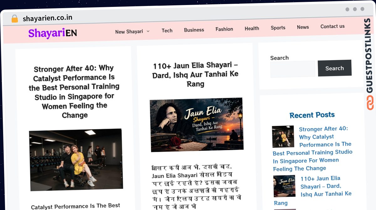Open the 110+ Jaun Elia Shayari article title
Viewport: 376px width, 210px height.
(196, 75)
